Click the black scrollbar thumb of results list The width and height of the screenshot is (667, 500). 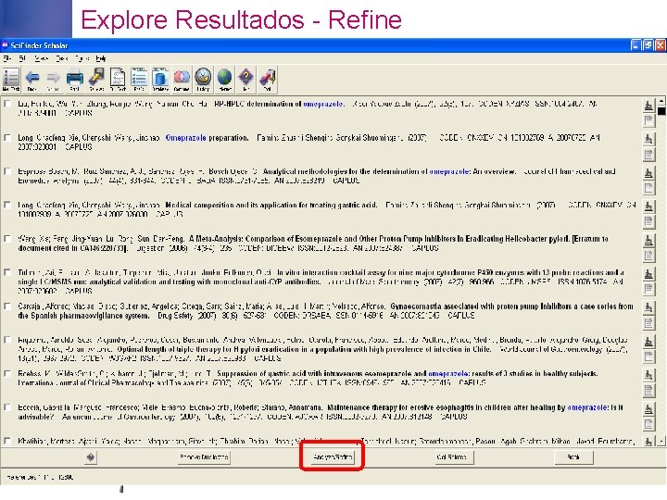[x=661, y=111]
